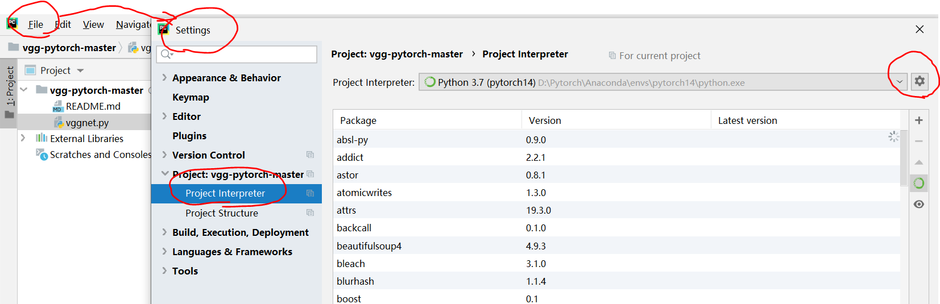Screen dimensions: 940x304
Task: Add a package with the plus icon
Action: (919, 120)
